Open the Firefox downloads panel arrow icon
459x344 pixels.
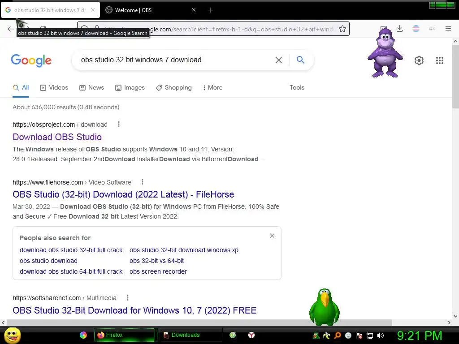[x=399, y=29]
